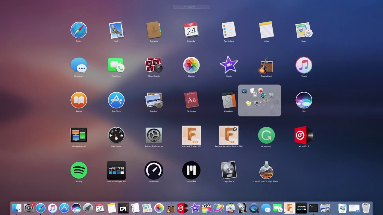Viewport: 383px width, 215px height.
Task: Open Final Cut Pro from the Dock
Action: (x=206, y=208)
